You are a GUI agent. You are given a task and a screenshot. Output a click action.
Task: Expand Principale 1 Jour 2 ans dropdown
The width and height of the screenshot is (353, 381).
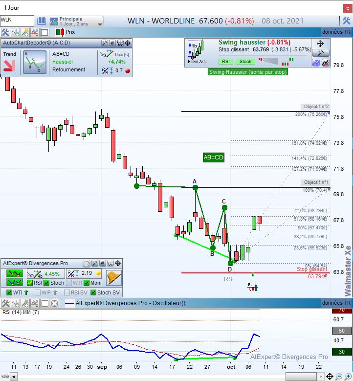tap(76, 22)
